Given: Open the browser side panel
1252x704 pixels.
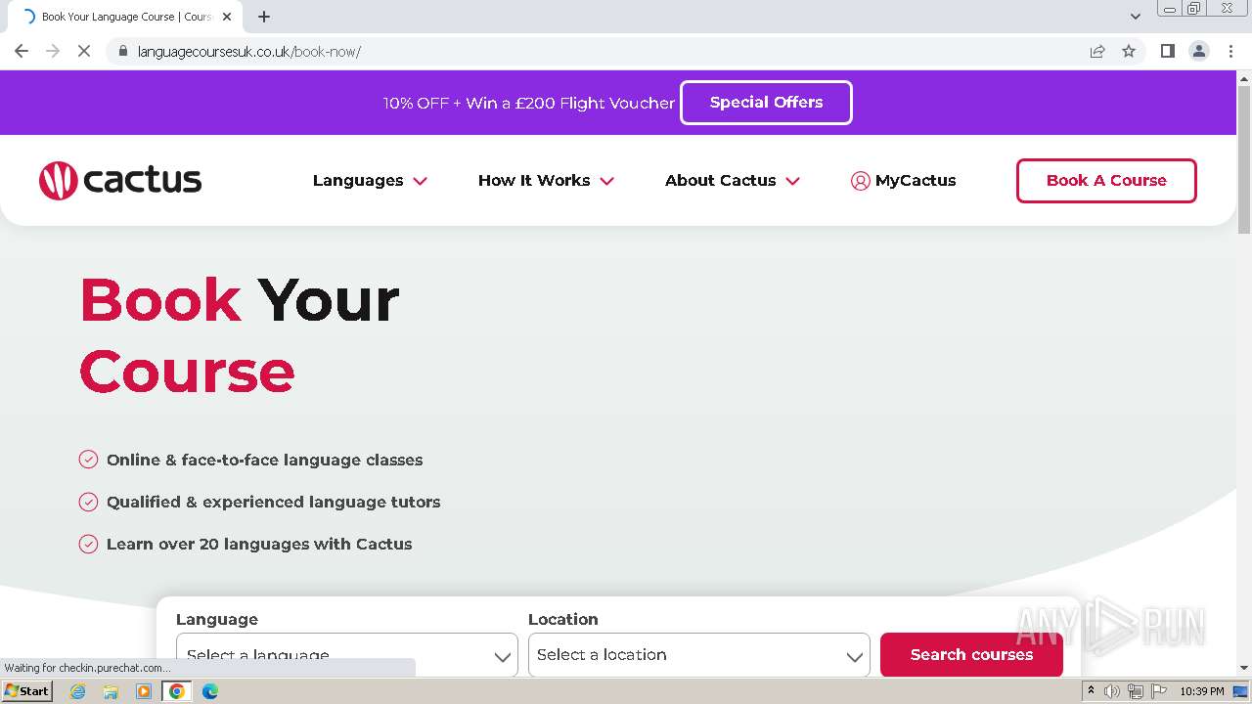Looking at the screenshot, I should click(x=1167, y=51).
